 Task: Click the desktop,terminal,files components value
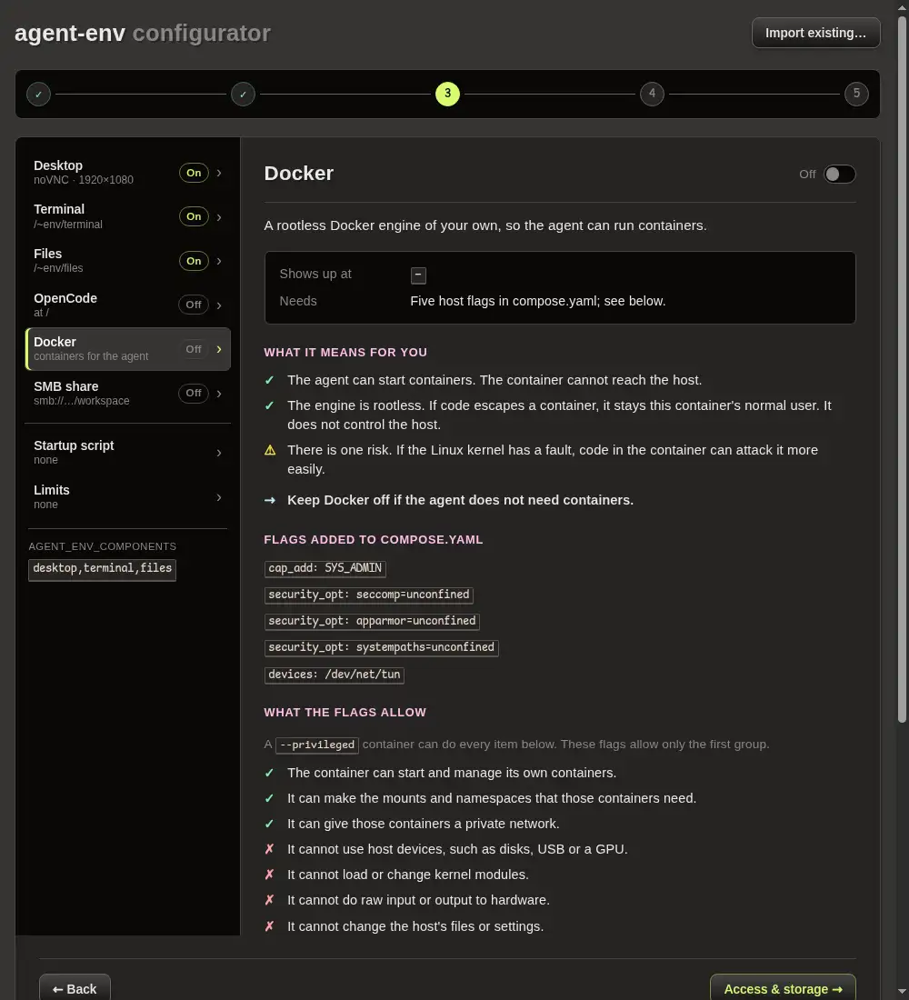tap(102, 569)
